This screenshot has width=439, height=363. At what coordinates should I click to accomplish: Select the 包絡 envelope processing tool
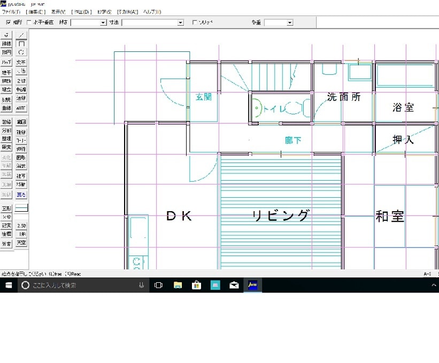pyautogui.click(x=6, y=122)
